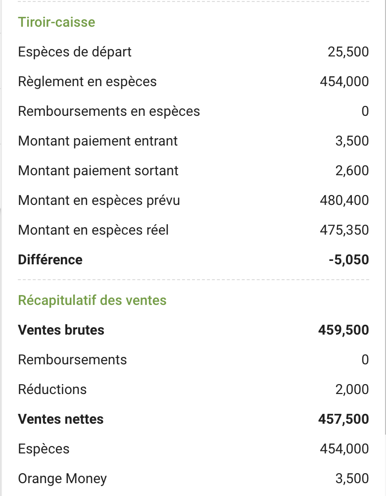This screenshot has width=386, height=496.
Task: Select the Orange Money payment row label
Action: tap(62, 479)
